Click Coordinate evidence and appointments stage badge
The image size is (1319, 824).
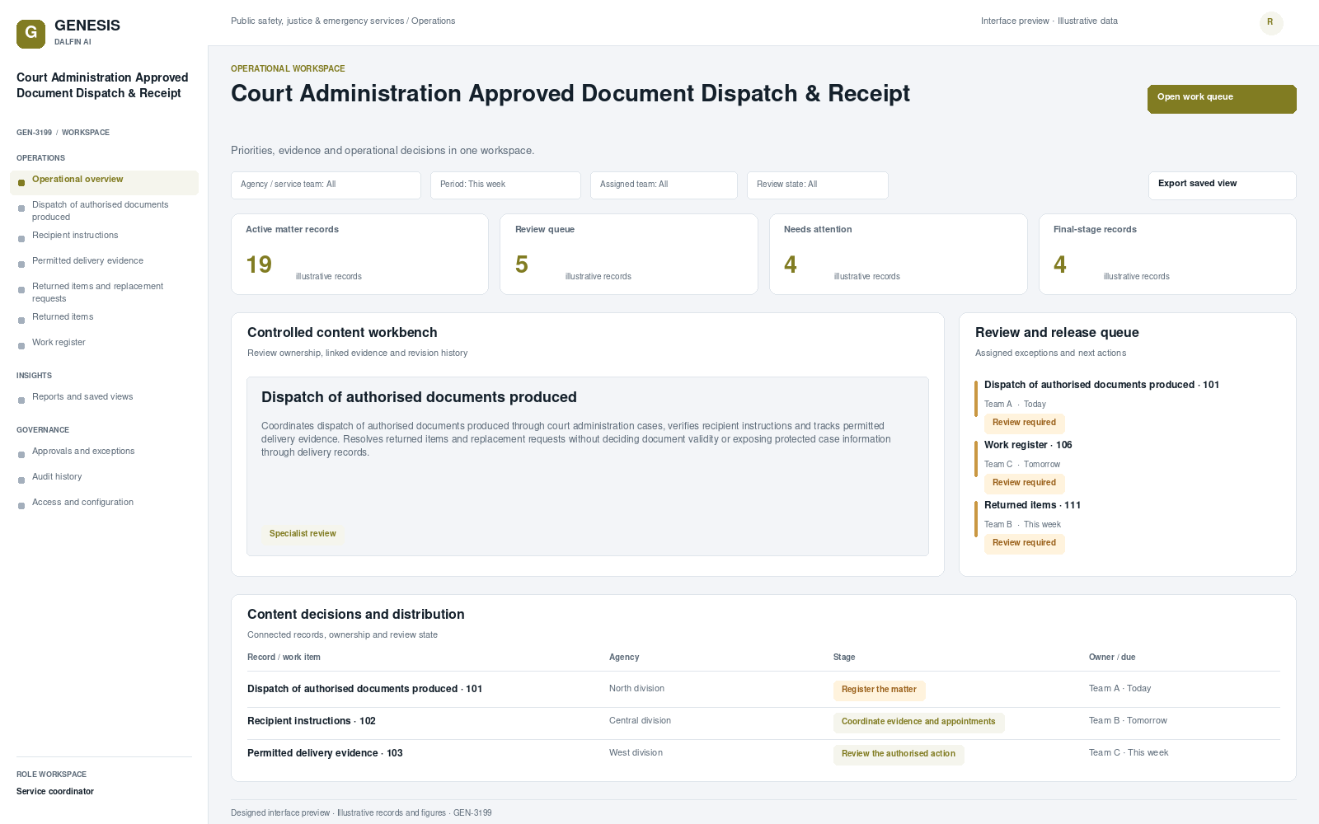(x=918, y=723)
